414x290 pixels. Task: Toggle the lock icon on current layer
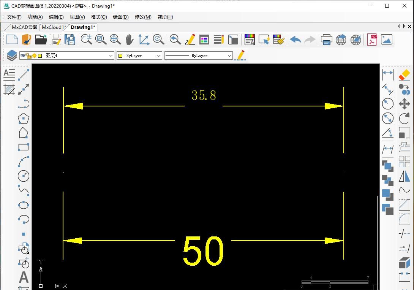[x=28, y=55]
